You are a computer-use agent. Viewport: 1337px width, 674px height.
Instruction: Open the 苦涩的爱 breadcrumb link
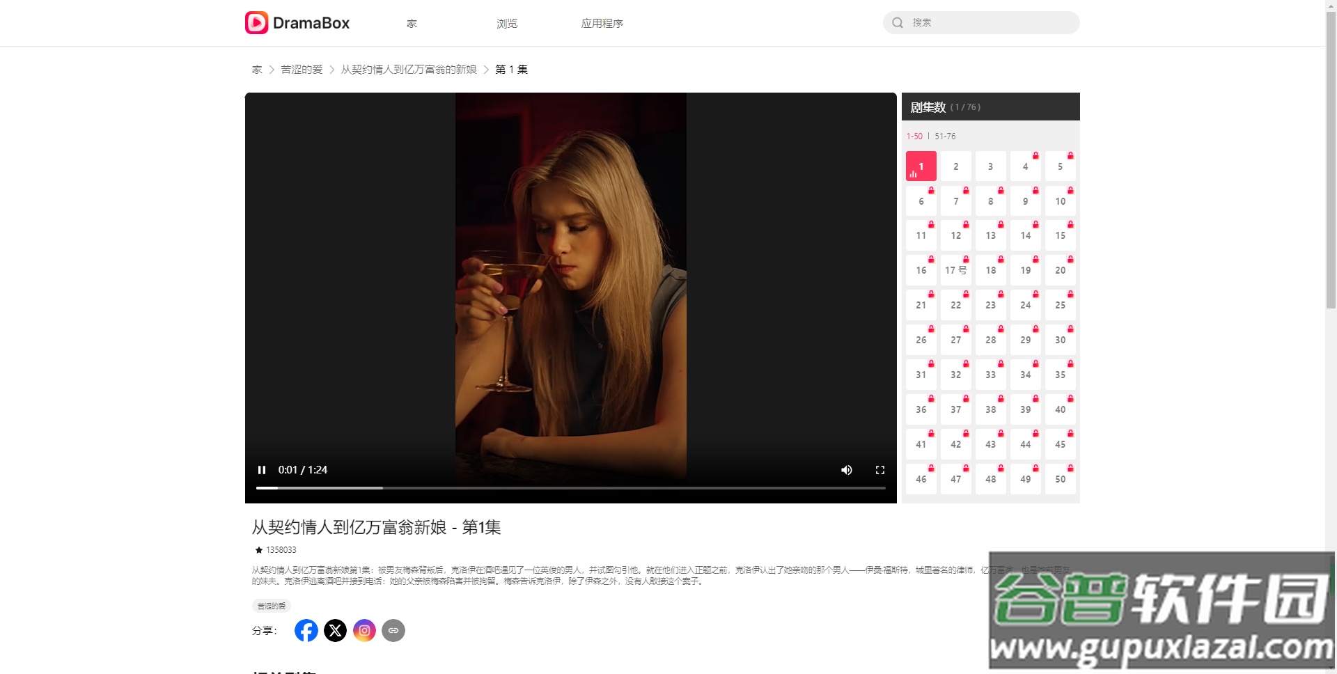pos(302,70)
